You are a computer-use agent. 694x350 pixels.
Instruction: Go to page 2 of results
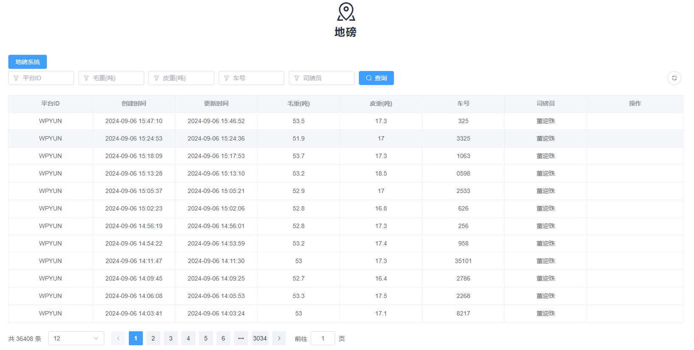(153, 338)
